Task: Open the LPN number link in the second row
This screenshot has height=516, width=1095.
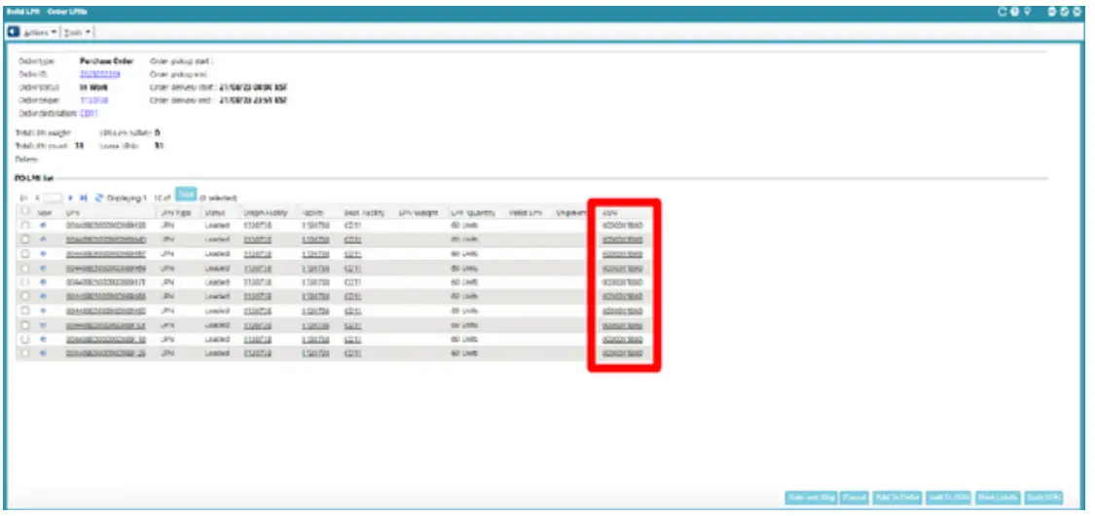Action: click(105, 240)
